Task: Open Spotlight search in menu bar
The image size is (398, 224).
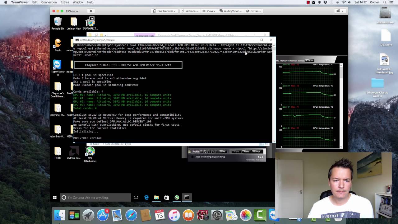Action: point(384,2)
